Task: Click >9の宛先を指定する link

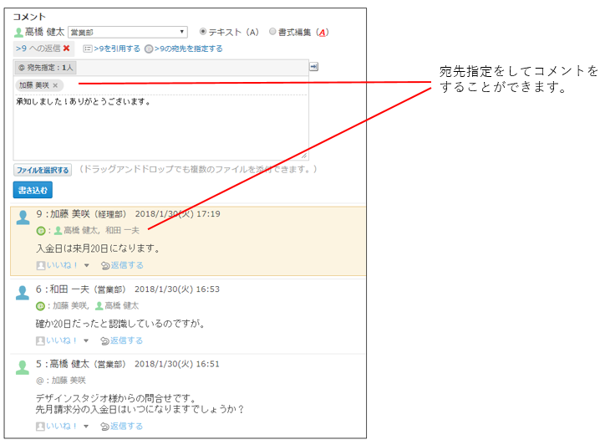Action: [188, 49]
